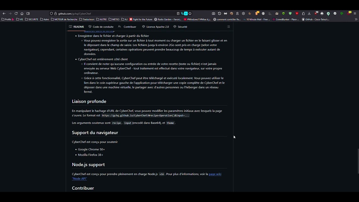Open the GitHub Cisco-Talos bookmark
Screen dimensions: 359x202
coord(316,19)
